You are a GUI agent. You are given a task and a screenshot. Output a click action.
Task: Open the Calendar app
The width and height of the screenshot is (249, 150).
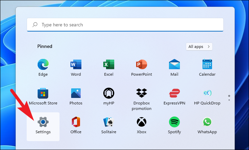click(x=207, y=64)
